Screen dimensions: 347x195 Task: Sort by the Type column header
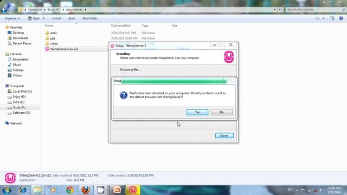pyautogui.click(x=145, y=25)
